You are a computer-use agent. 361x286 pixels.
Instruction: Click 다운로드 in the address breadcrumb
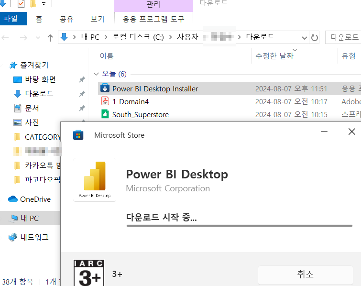(260, 37)
